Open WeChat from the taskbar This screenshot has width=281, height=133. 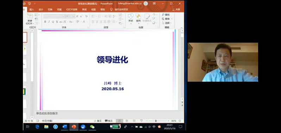pos(92,127)
